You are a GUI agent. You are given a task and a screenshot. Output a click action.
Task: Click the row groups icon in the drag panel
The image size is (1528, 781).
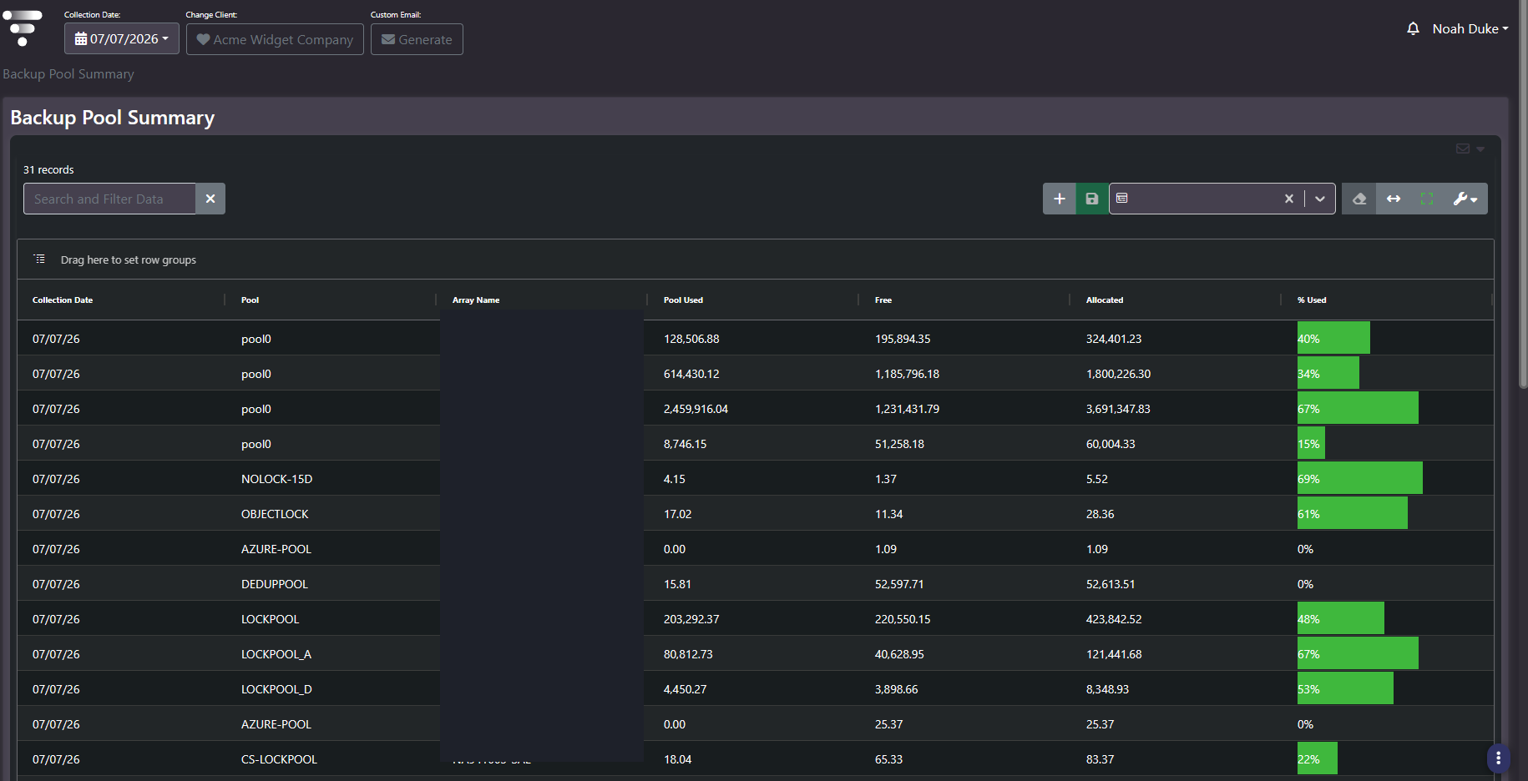[x=39, y=259]
